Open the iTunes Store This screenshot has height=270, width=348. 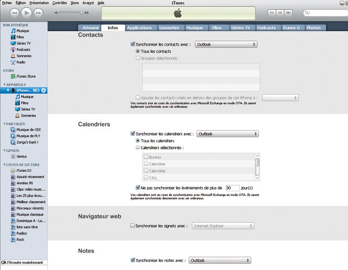[26, 76]
